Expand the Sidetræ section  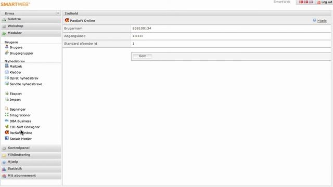pos(31,19)
